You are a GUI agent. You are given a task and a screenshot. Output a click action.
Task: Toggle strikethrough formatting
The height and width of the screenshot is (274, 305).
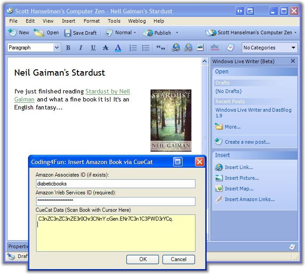106,48
